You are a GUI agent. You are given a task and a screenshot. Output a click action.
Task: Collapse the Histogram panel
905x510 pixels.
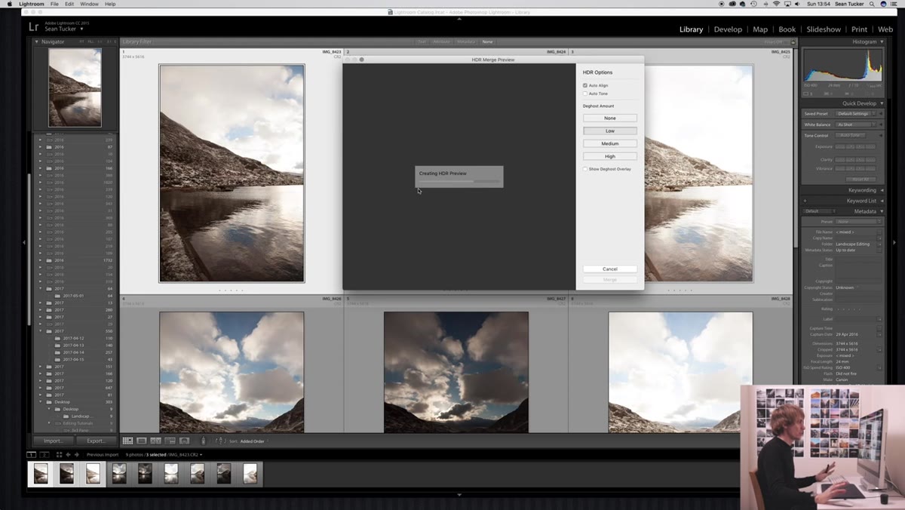click(x=882, y=41)
